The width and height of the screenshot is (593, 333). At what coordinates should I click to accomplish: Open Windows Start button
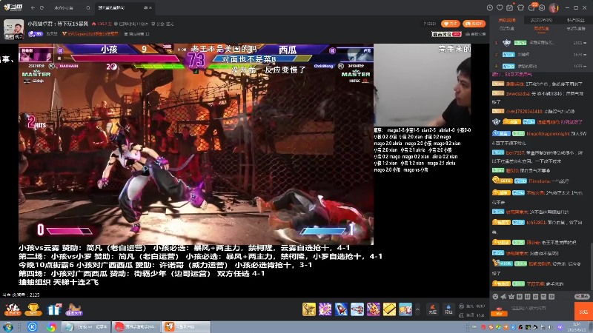tap(8, 326)
